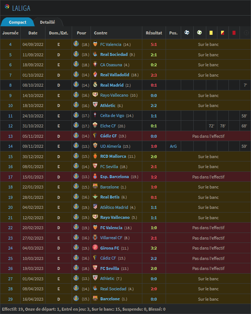Click the Getafe crest on matchday 29 row

click(x=76, y=298)
